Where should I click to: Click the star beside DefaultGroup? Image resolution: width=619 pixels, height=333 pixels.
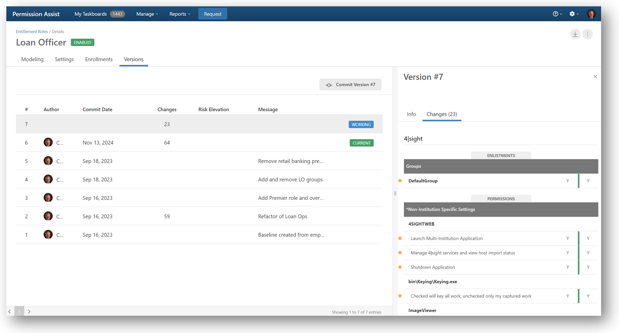pyautogui.click(x=400, y=181)
